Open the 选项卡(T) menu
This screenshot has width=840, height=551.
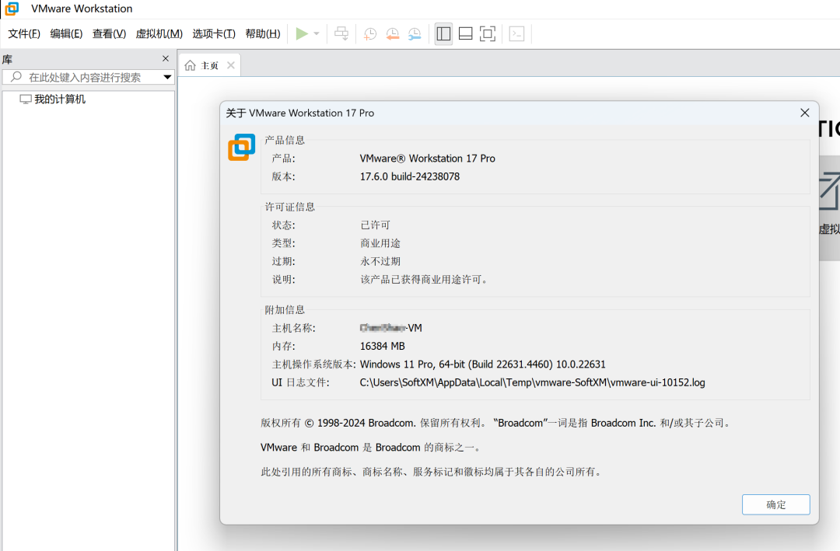(212, 33)
